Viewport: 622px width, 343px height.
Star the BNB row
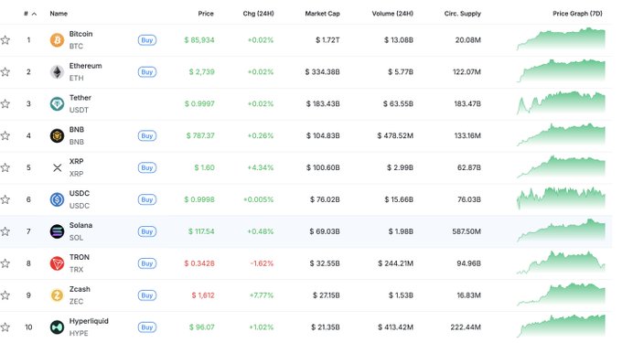[5, 135]
